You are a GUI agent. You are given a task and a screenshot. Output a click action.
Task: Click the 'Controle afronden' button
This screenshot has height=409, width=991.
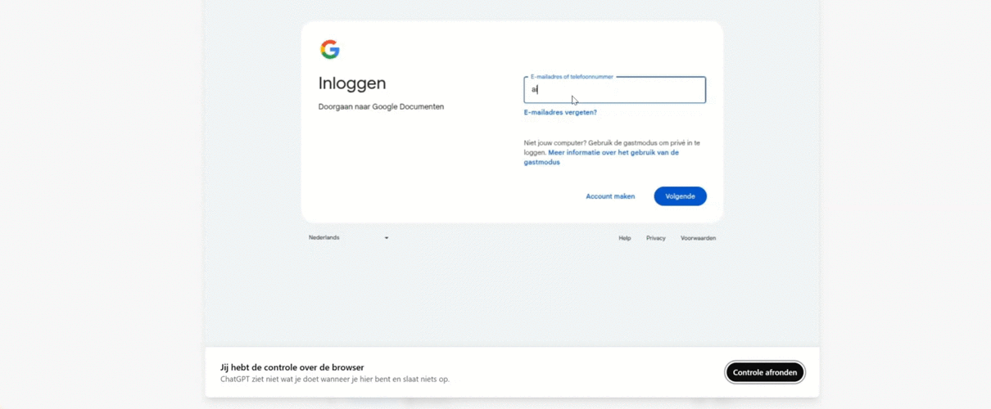click(765, 372)
